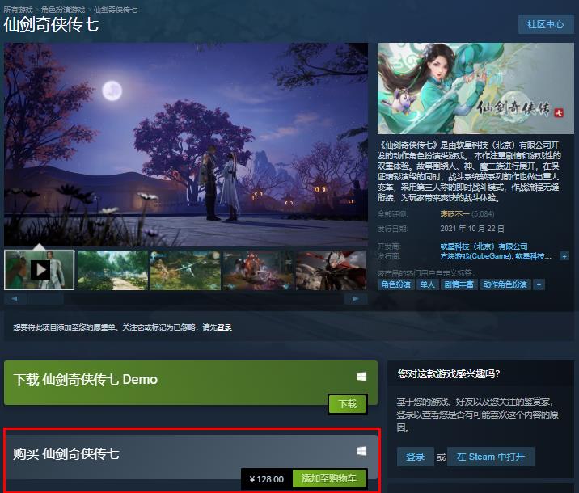Screen dimensions: 579x493
Task: Click the release date 2021 年 10 月 22 日
Action: tap(472, 229)
